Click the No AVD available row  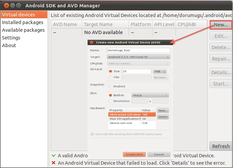[129, 32]
